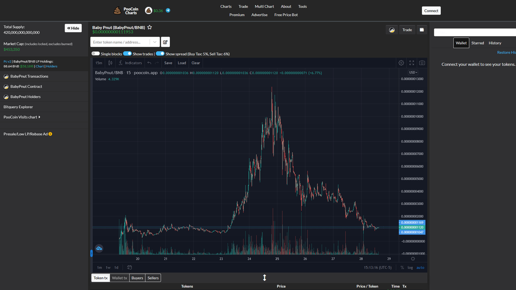Open the go-to-date calendar icon
The image size is (516, 290).
tap(129, 267)
